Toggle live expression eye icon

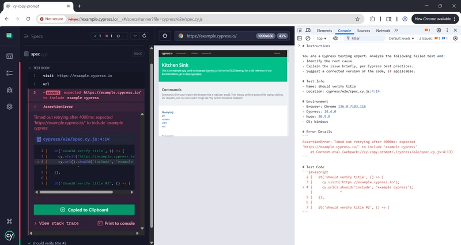point(336,39)
